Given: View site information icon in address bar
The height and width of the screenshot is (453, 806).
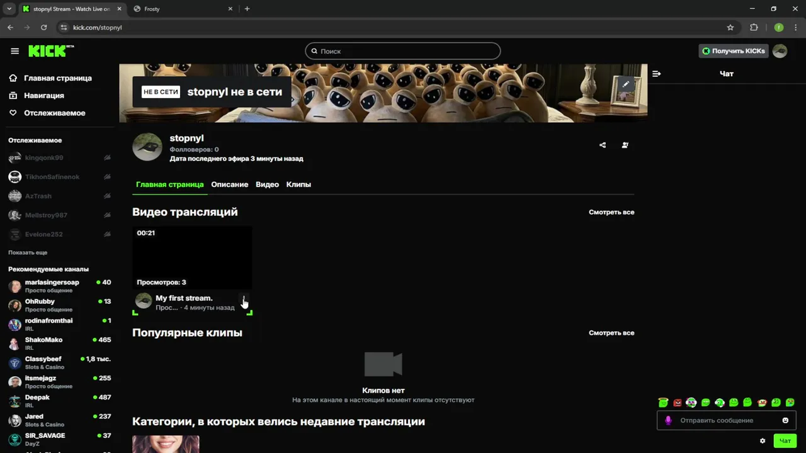Looking at the screenshot, I should (x=63, y=27).
